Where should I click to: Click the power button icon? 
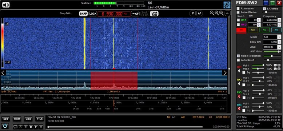coord(5,126)
